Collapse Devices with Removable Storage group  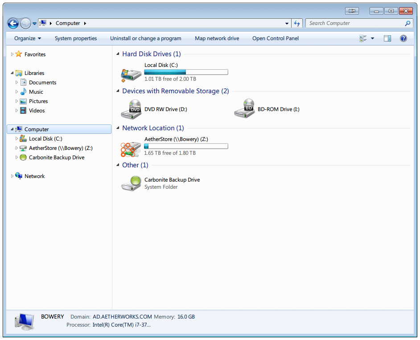click(x=118, y=91)
